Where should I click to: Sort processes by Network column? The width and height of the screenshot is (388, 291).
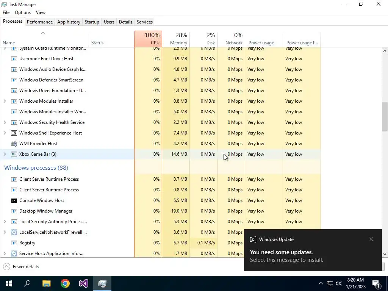232,39
